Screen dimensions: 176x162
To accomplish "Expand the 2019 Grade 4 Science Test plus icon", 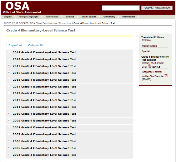I will pyautogui.click(x=9, y=52).
